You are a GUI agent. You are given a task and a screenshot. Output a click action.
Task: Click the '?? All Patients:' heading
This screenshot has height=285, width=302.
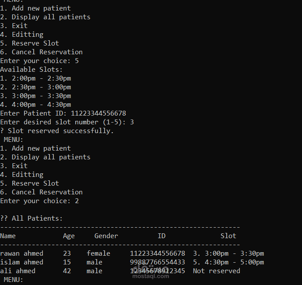(32, 218)
